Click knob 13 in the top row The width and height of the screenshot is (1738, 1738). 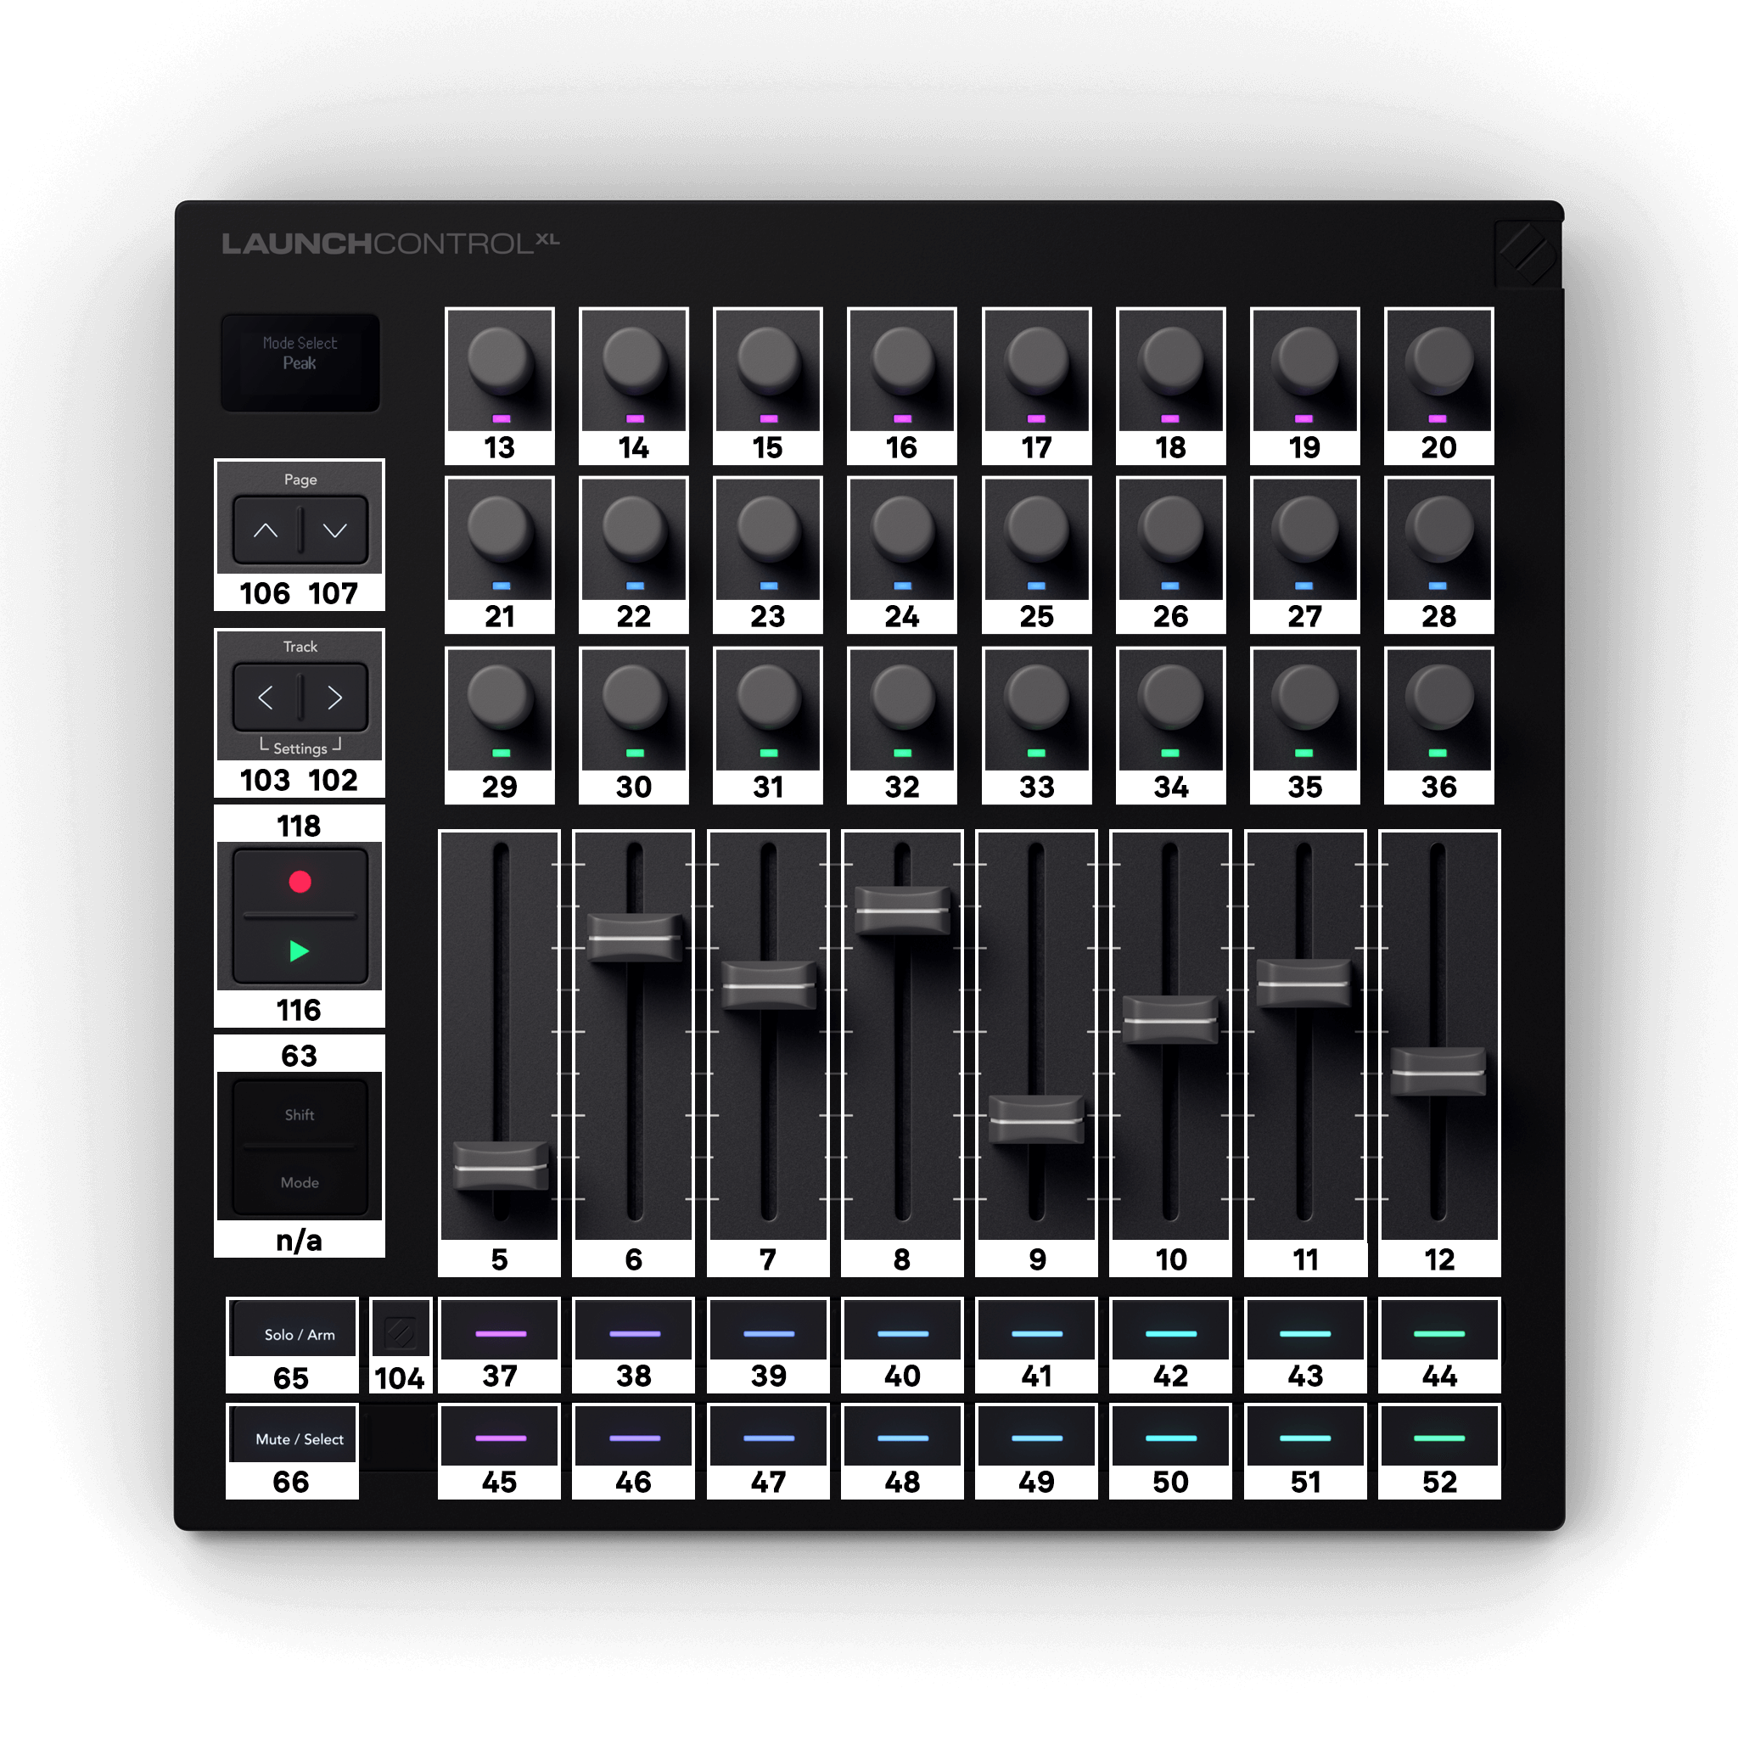(499, 360)
